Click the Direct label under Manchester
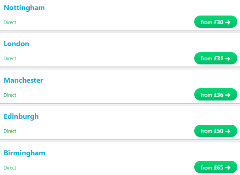Screen dimensions: 240x175 10,95
